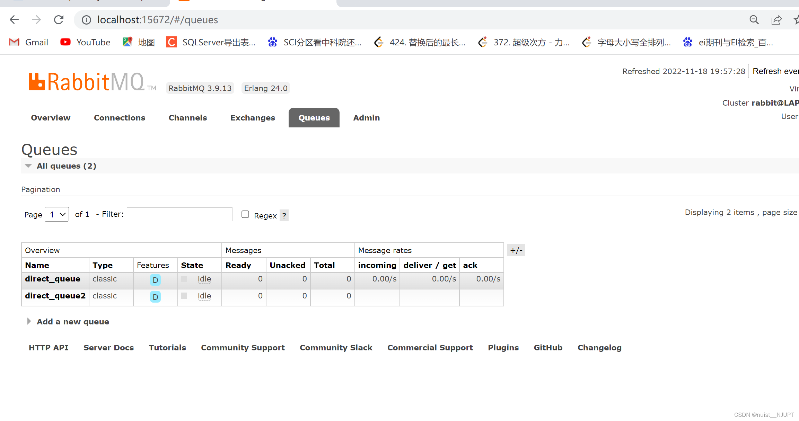
Task: Open the 地图 maps bookmark
Action: click(139, 42)
